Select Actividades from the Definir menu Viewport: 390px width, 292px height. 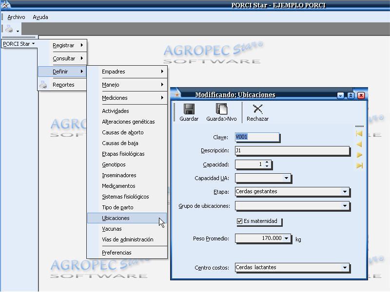[x=127, y=111]
